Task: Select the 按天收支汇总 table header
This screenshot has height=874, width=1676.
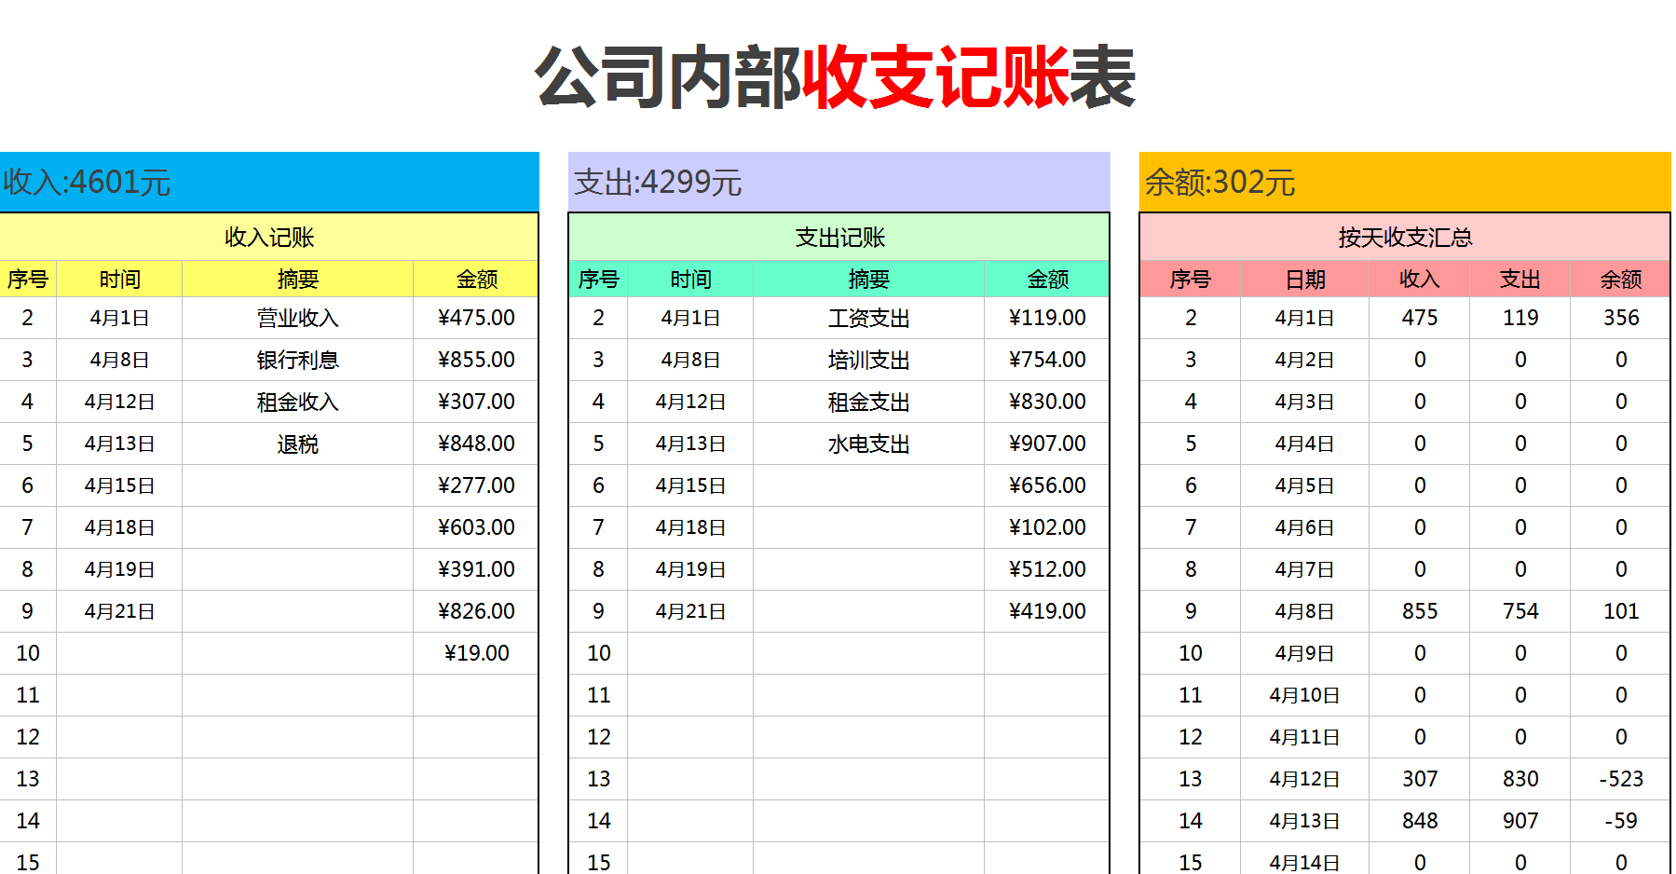Action: (1405, 237)
